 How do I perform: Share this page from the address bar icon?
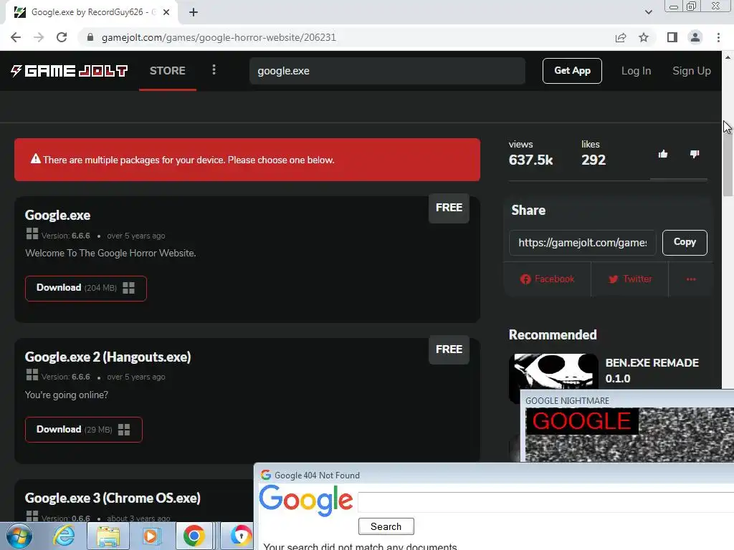[621, 37]
